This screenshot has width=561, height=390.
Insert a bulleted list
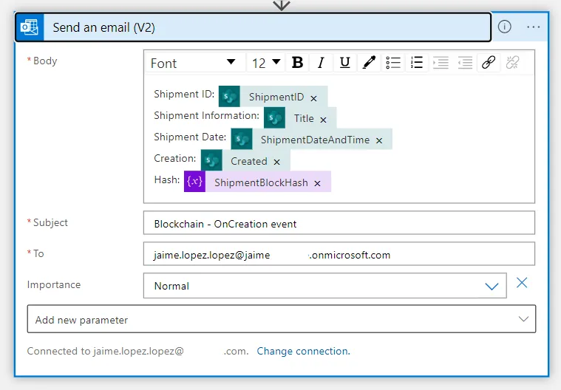click(392, 63)
